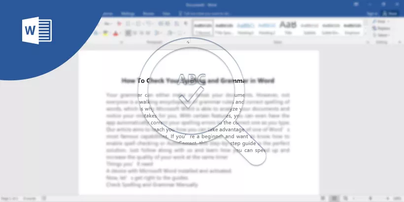The image size is (404, 202).
Task: Apply the Heading 2 style
Action: [x=267, y=28]
